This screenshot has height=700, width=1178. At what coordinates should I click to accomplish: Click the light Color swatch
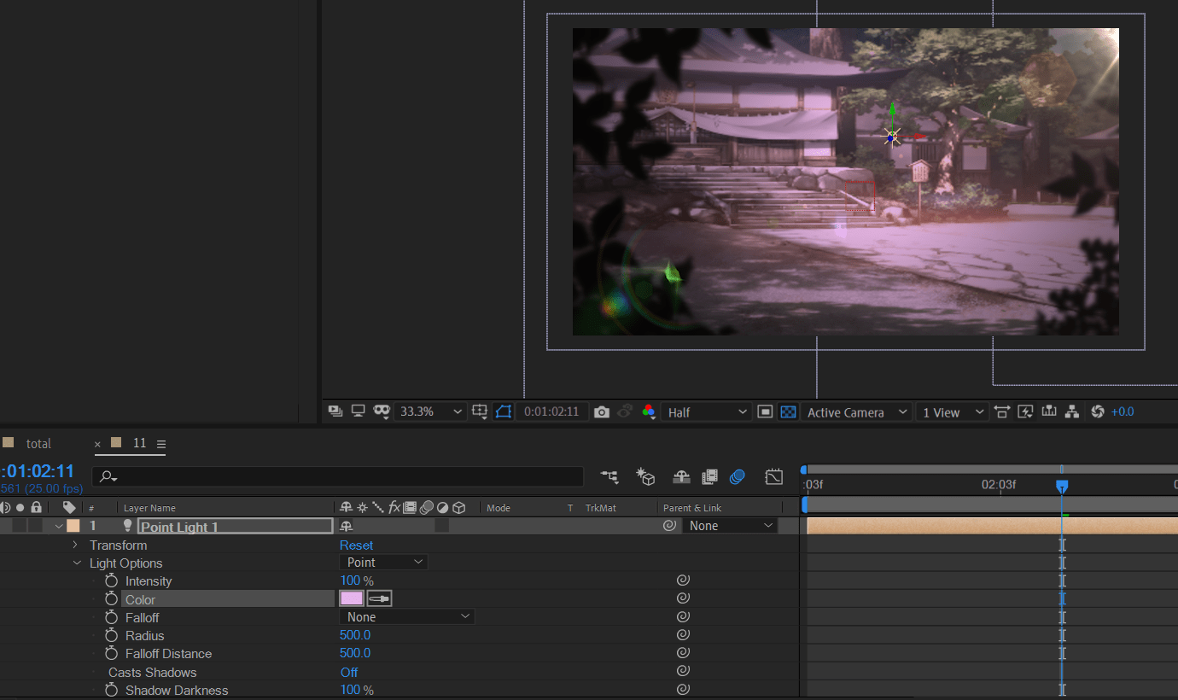coord(352,598)
